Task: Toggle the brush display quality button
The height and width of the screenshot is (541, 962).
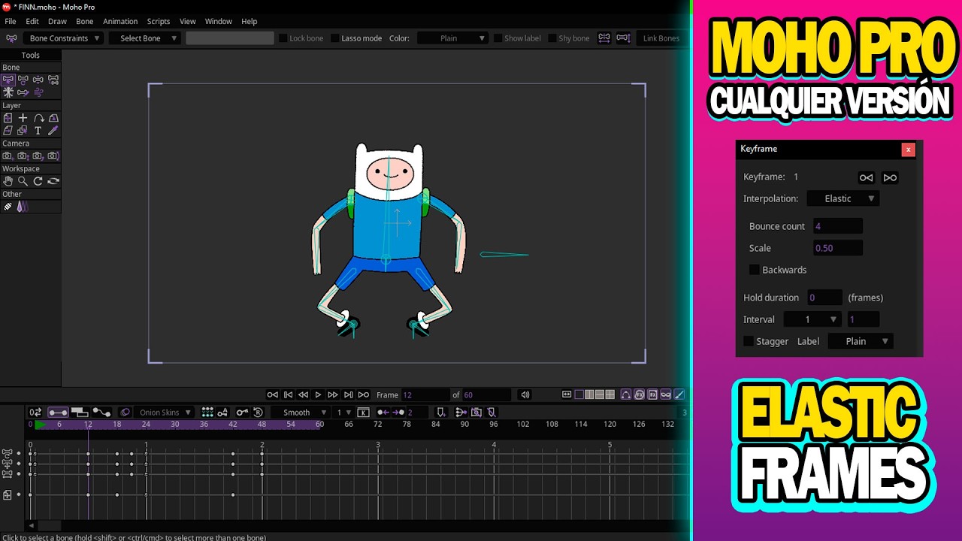Action: [x=679, y=394]
